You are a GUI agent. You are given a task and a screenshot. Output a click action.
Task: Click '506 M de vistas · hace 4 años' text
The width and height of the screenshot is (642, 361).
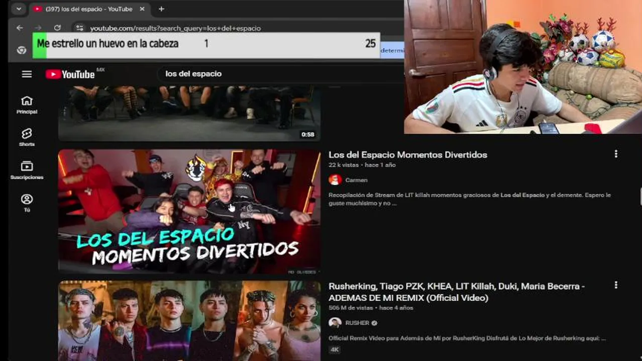[x=371, y=308]
